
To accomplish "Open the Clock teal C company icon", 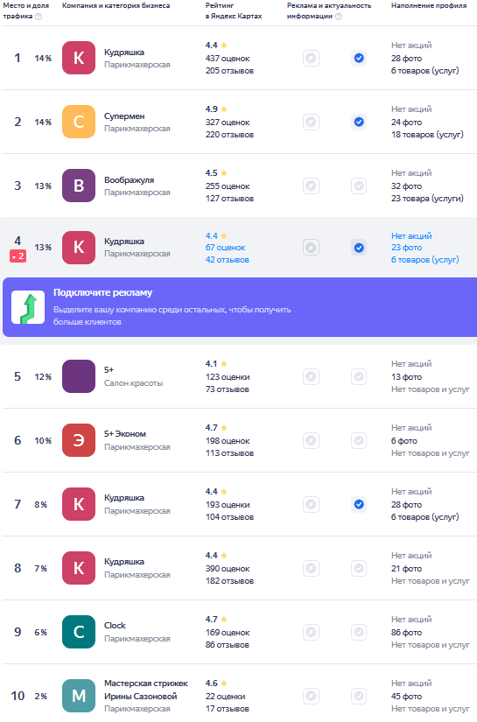I will 79,632.
